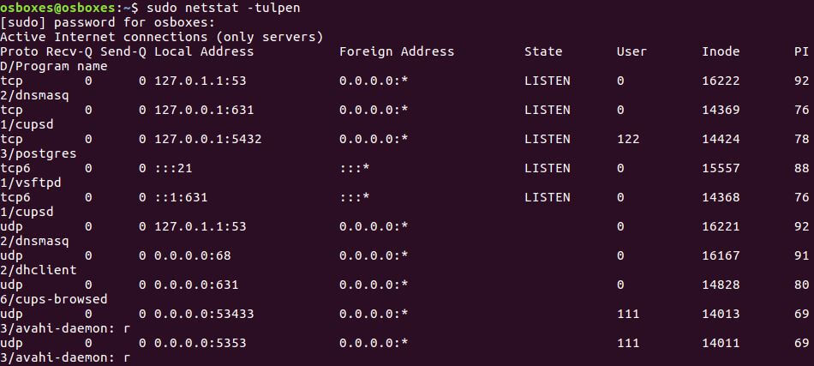814x366 pixels.
Task: Click the dhclient program name
Action: point(42,270)
